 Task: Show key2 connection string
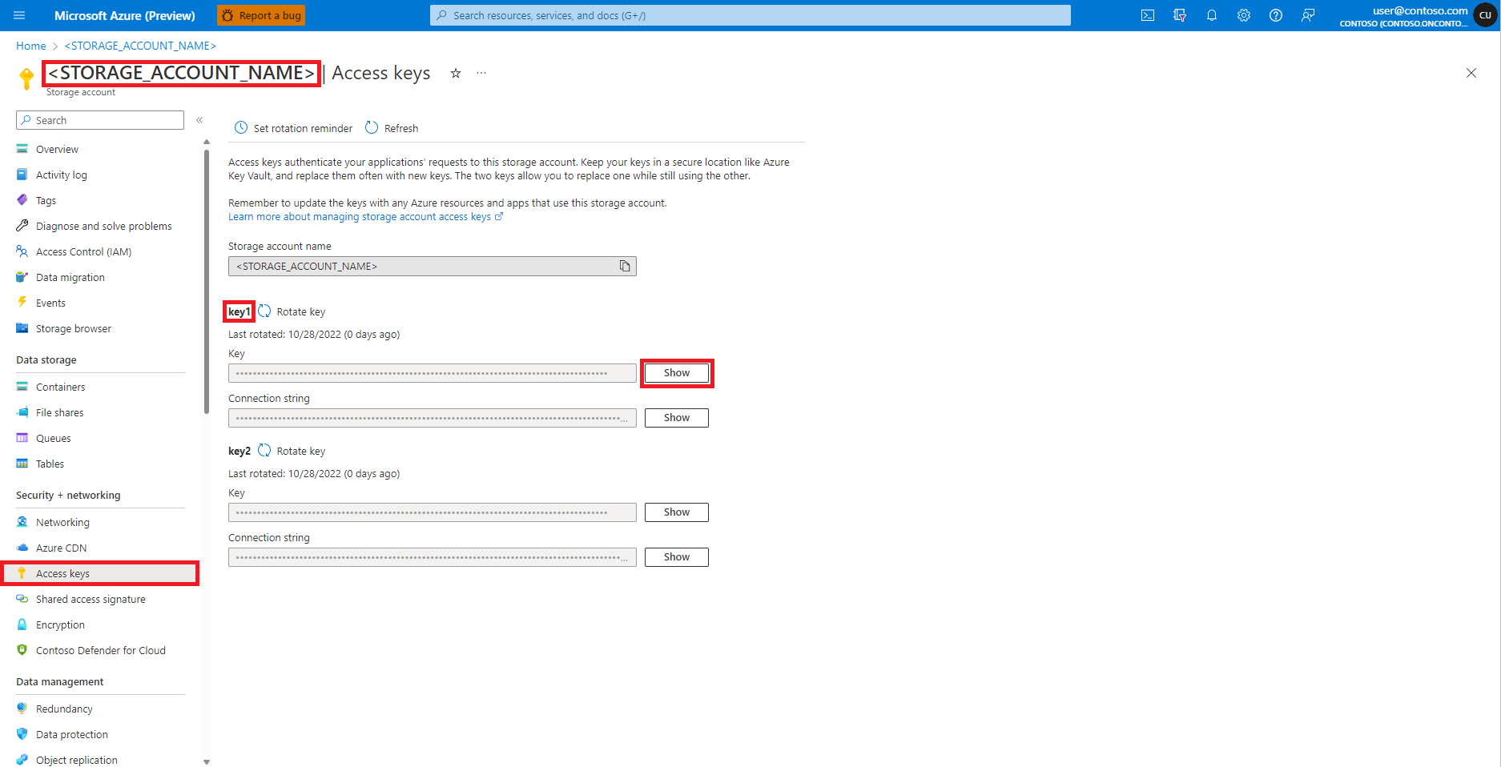pyautogui.click(x=677, y=557)
